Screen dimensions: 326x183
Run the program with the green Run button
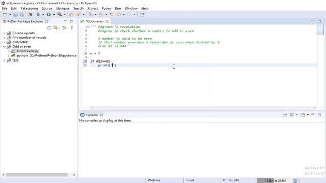coord(49,15)
